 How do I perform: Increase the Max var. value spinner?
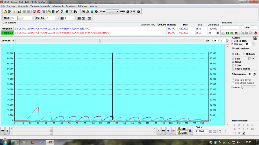[253, 43]
